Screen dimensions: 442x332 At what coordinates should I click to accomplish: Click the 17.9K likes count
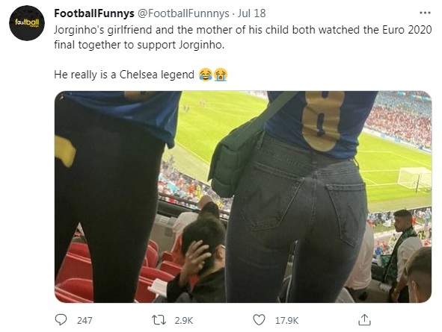286,321
